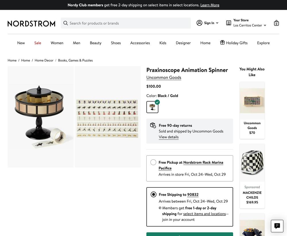Open the live chat widget
Image resolution: width=287 pixels, height=236 pixels.
277,226
